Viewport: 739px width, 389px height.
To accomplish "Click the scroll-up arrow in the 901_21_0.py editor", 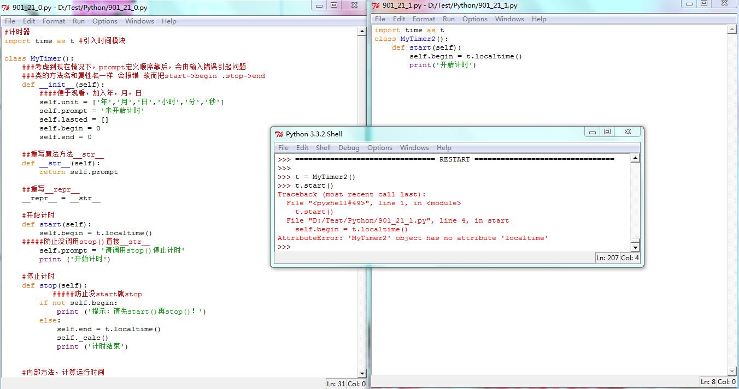I will tap(361, 32).
